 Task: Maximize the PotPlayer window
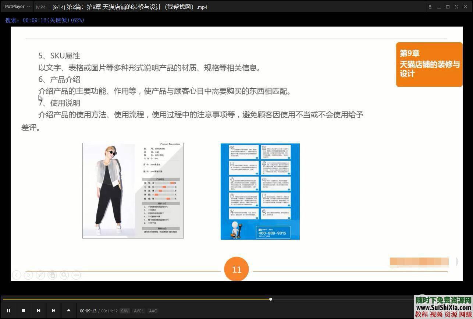click(448, 7)
